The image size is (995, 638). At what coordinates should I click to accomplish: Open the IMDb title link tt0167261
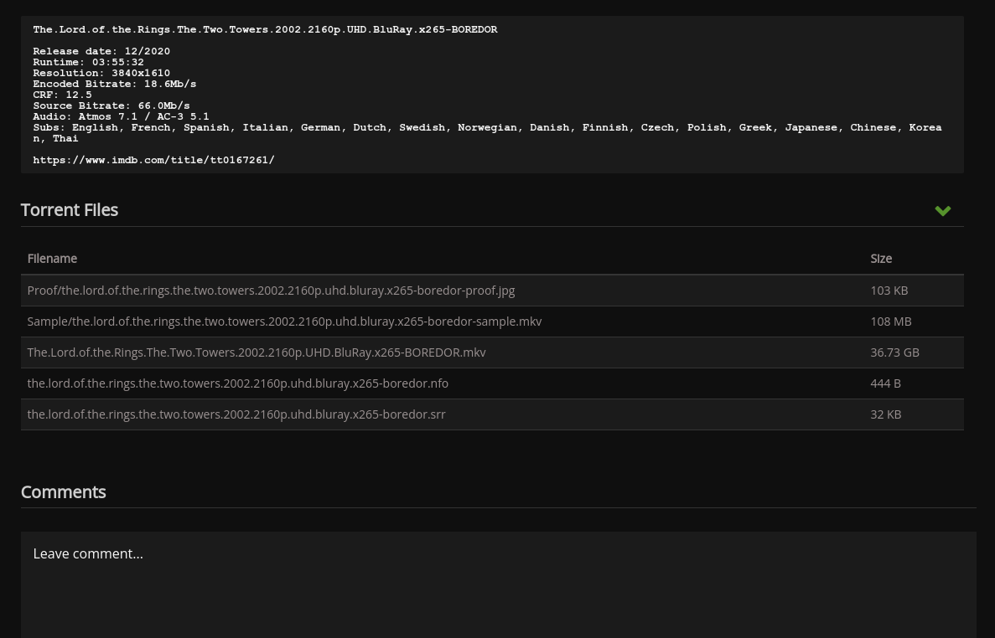click(153, 160)
